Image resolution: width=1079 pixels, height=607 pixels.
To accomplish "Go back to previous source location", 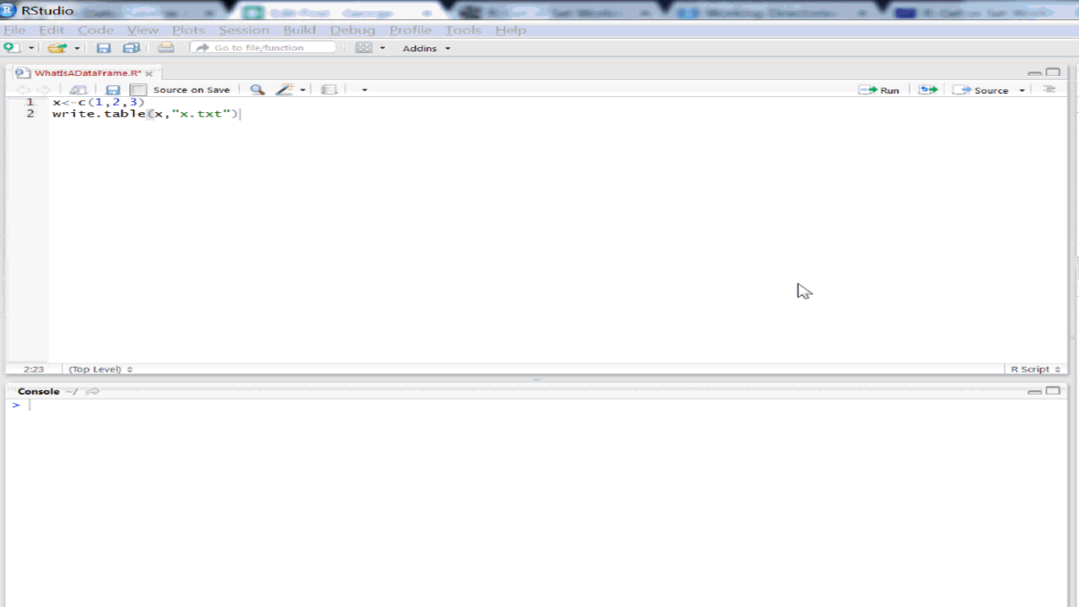I will 23,90.
